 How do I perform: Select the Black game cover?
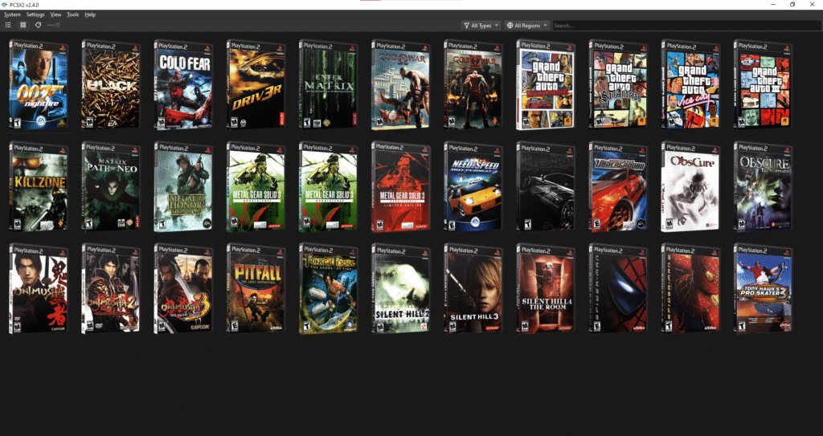point(111,84)
